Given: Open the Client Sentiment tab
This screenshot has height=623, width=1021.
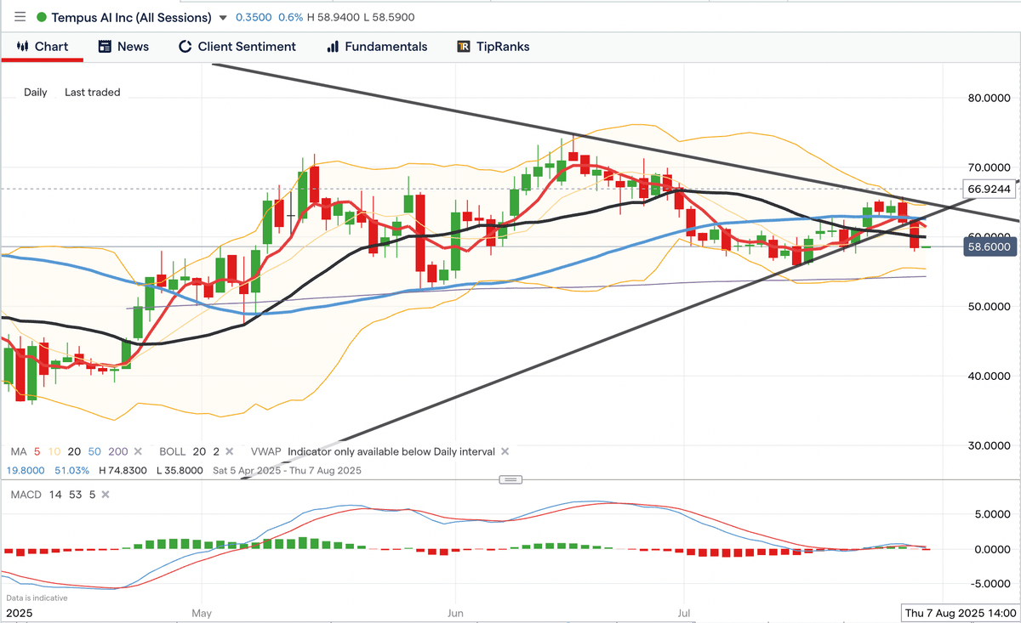Looking at the screenshot, I should [x=237, y=47].
